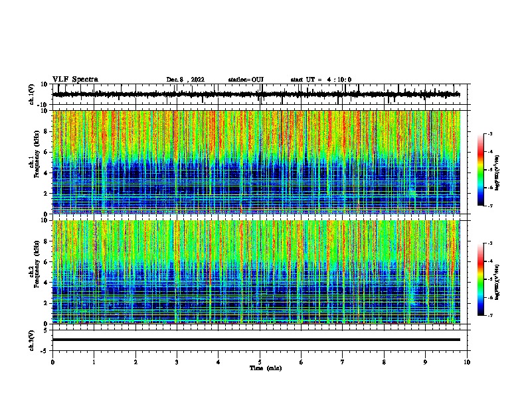The height and width of the screenshot is (406, 526).
Task: Click the ch.1 color scale bar
Action: 480,169
